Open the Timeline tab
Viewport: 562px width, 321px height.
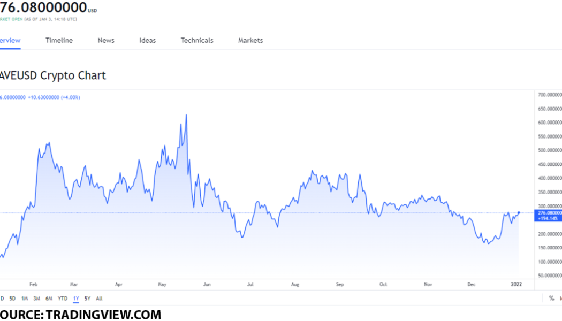59,40
